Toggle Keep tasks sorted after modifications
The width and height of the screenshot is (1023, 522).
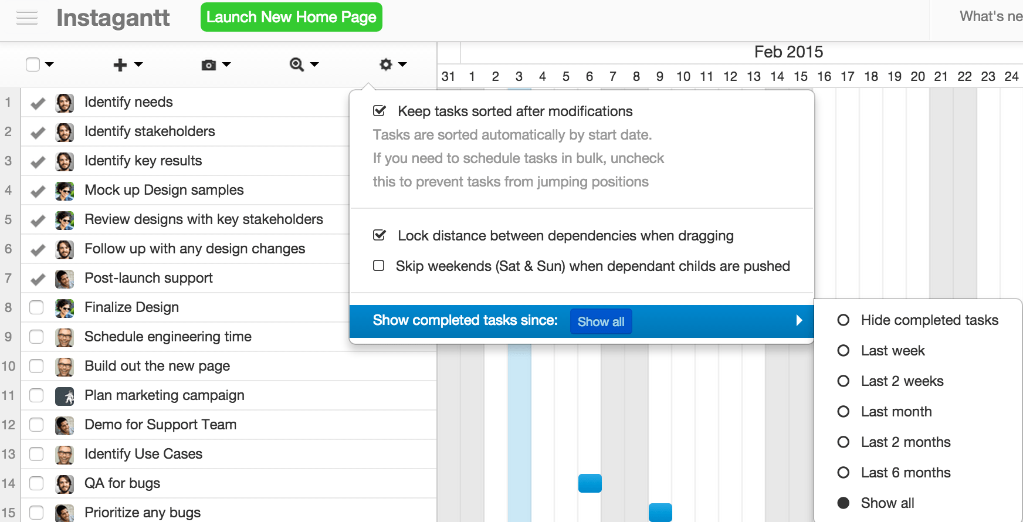(x=380, y=110)
